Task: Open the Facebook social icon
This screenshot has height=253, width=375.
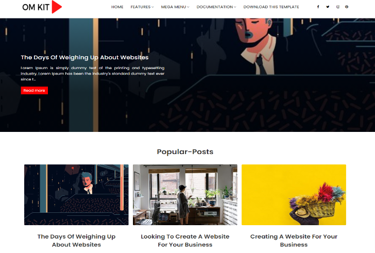Action: click(x=318, y=7)
